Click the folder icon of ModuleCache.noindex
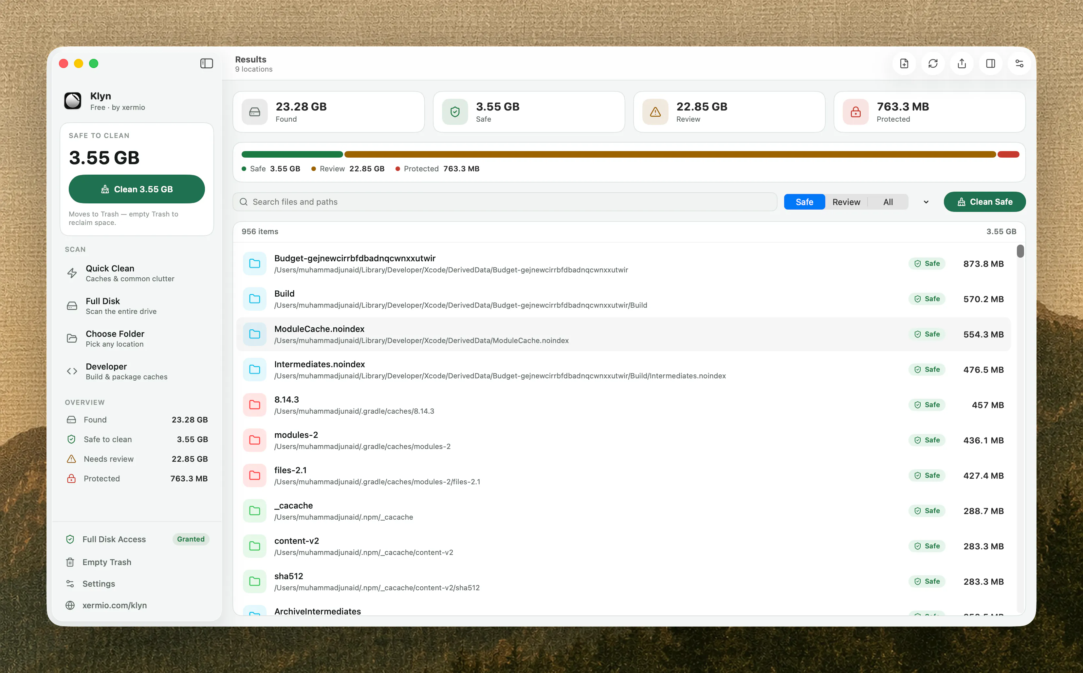Image resolution: width=1083 pixels, height=673 pixels. (254, 334)
